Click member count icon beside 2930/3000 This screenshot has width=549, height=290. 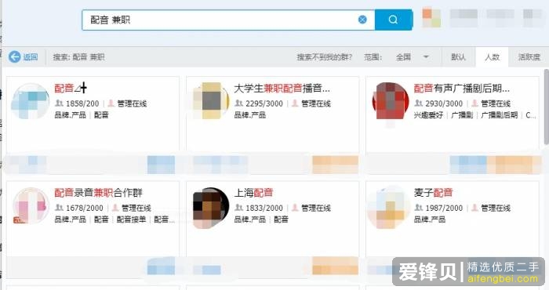pyautogui.click(x=418, y=103)
